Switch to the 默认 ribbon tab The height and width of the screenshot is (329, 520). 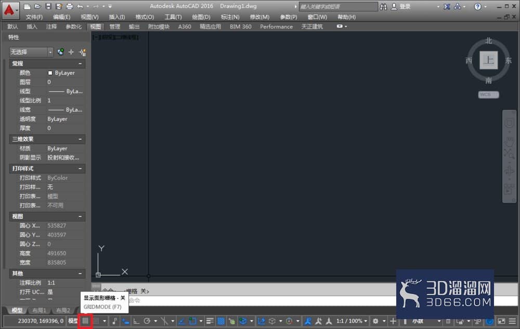pyautogui.click(x=12, y=26)
